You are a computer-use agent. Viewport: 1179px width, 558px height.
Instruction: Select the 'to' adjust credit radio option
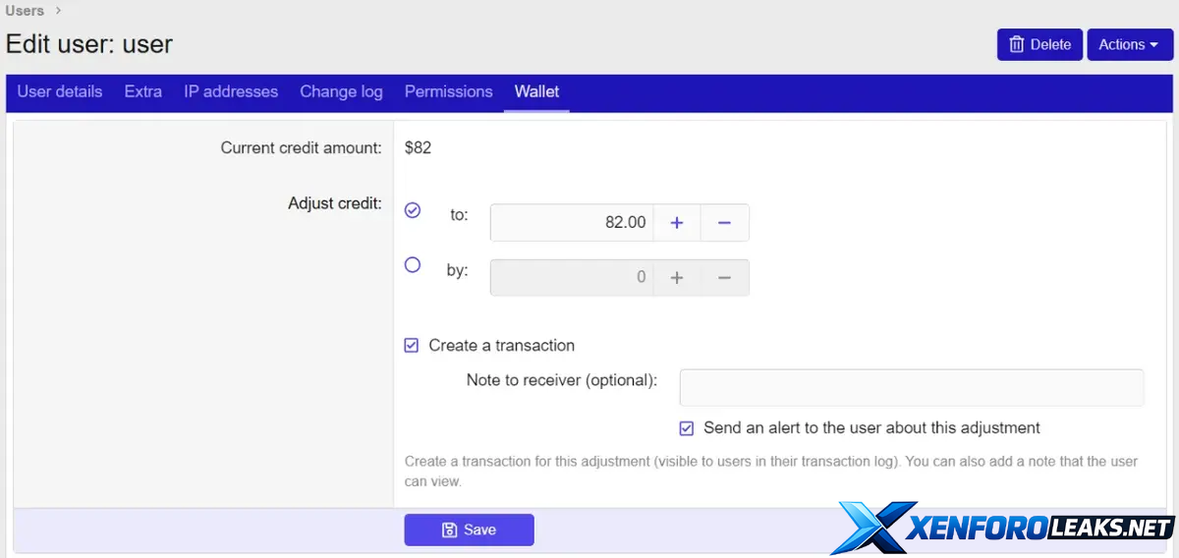pos(413,210)
